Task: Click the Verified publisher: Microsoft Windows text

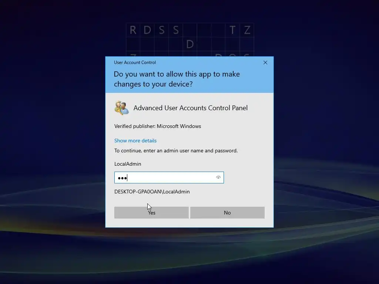Action: pos(158,126)
